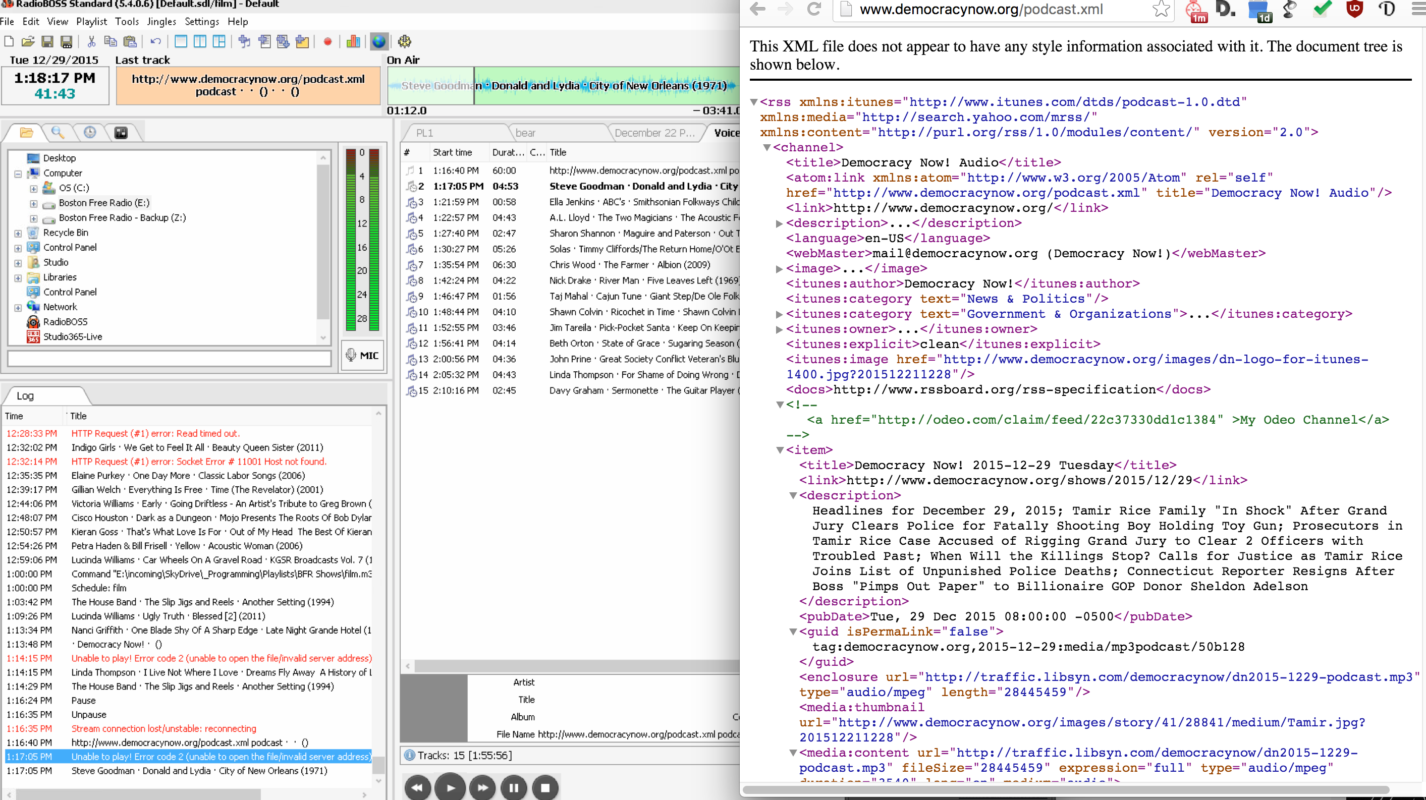Expand the webpage's collapsed description element under language
This screenshot has height=800, width=1426.
coord(779,223)
